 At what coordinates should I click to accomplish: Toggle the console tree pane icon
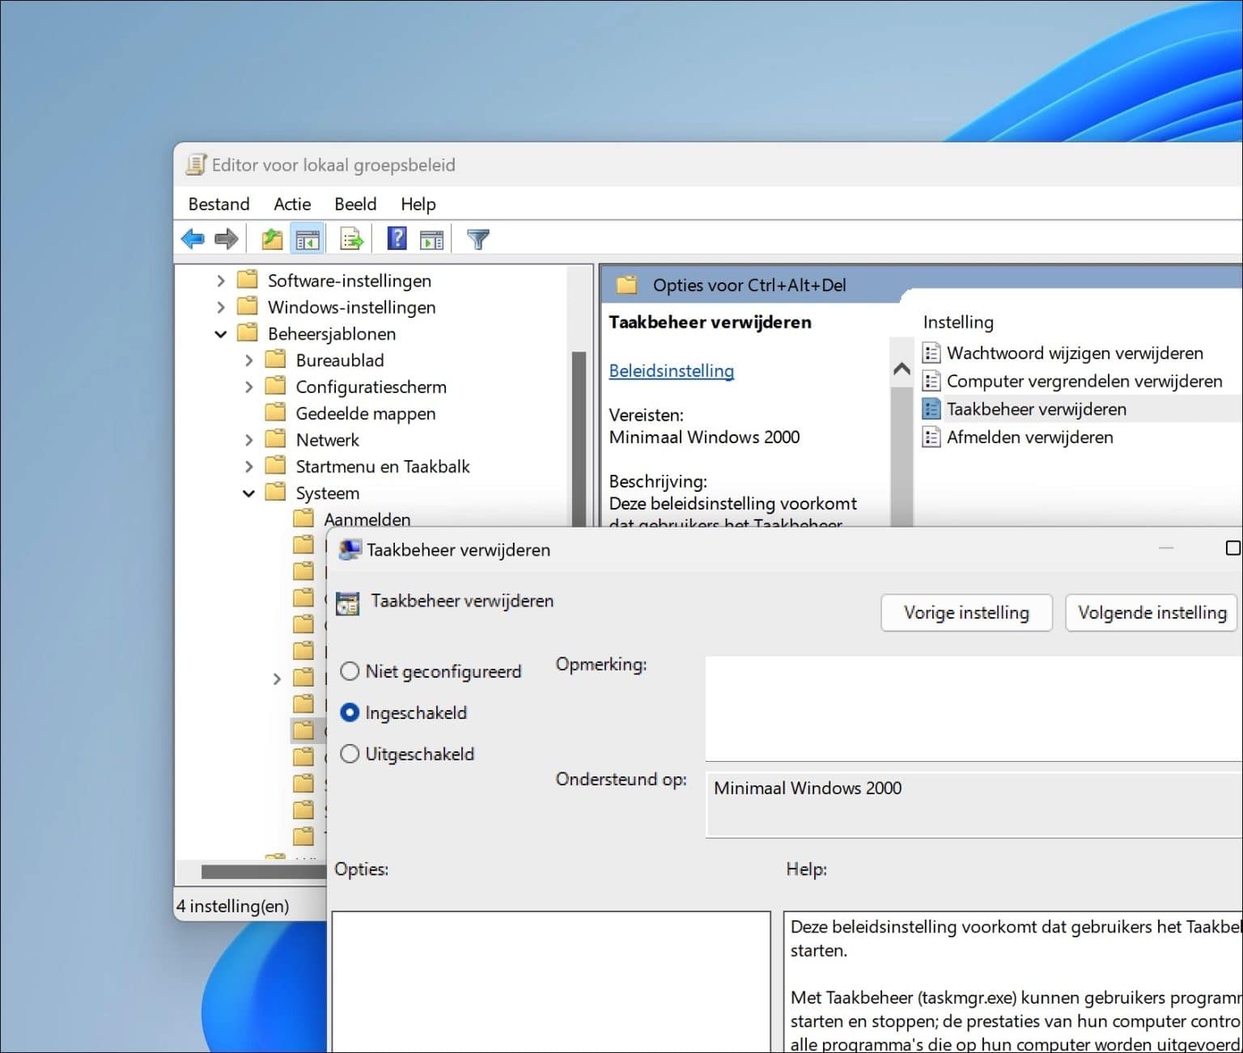point(308,238)
